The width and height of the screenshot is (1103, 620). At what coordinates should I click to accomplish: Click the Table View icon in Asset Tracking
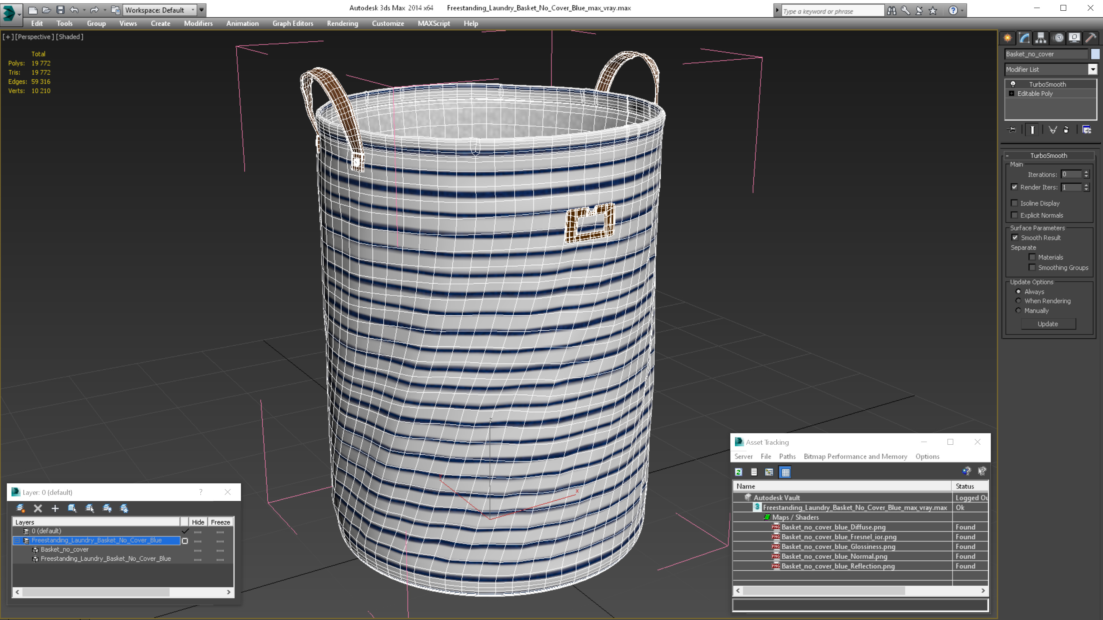tap(785, 472)
